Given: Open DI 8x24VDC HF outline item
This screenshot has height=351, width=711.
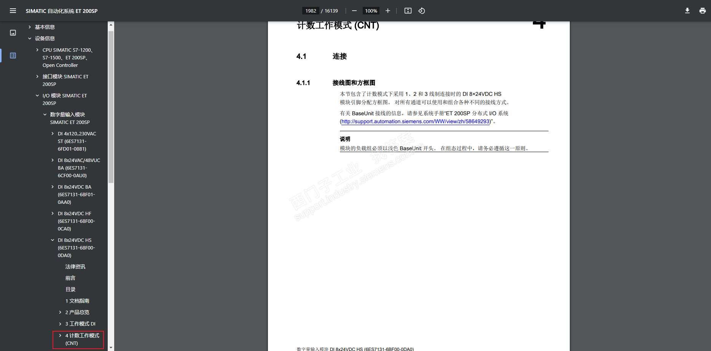Looking at the screenshot, I should (x=76, y=221).
